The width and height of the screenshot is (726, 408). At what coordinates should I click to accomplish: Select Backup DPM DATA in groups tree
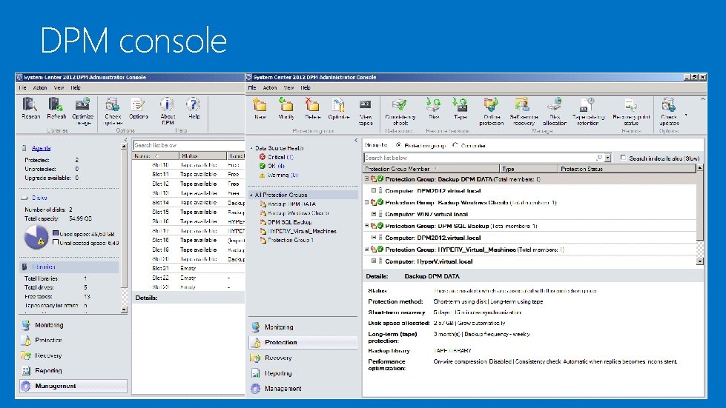click(x=291, y=204)
